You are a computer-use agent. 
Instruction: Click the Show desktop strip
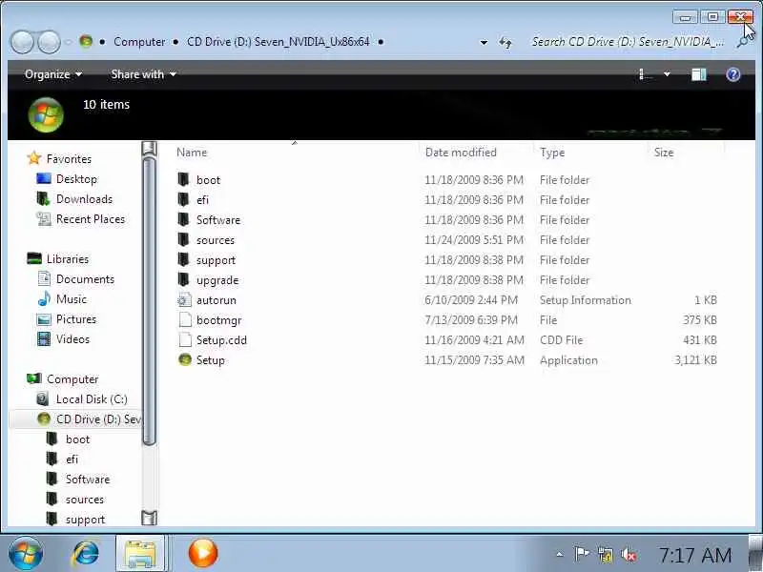point(756,553)
